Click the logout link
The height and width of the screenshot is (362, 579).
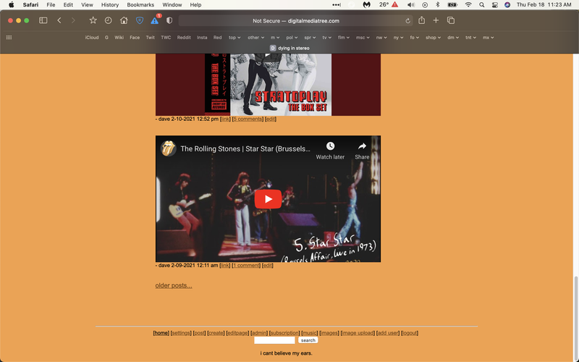(x=410, y=333)
